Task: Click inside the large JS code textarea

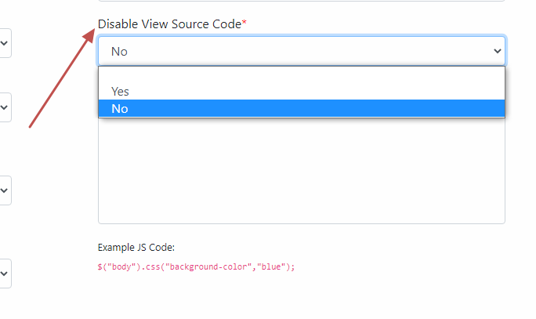Action: [302, 171]
